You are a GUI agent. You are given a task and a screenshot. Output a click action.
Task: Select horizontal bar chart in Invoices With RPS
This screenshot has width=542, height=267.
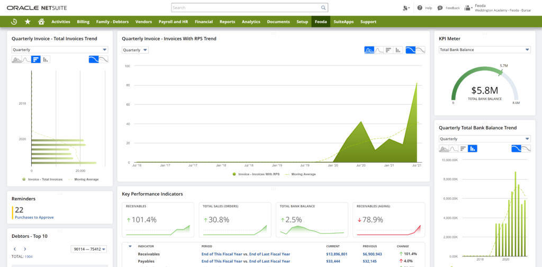(389, 50)
